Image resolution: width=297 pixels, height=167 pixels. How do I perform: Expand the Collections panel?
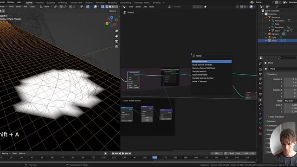click(x=271, y=126)
